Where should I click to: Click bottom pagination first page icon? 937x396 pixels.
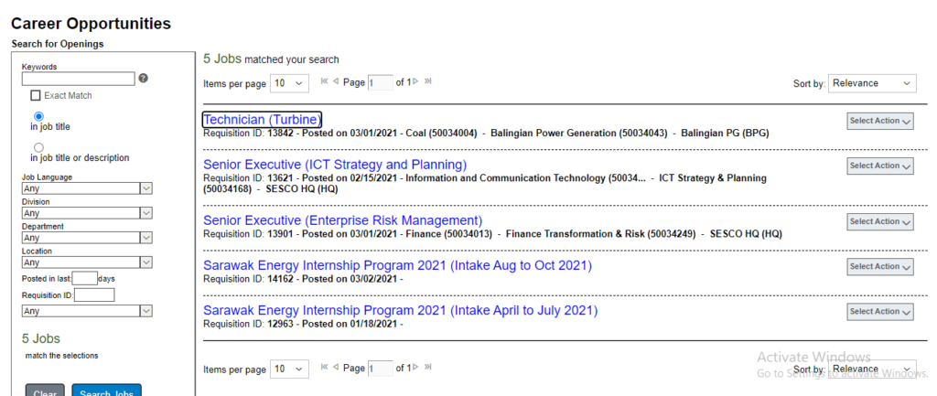click(x=324, y=369)
